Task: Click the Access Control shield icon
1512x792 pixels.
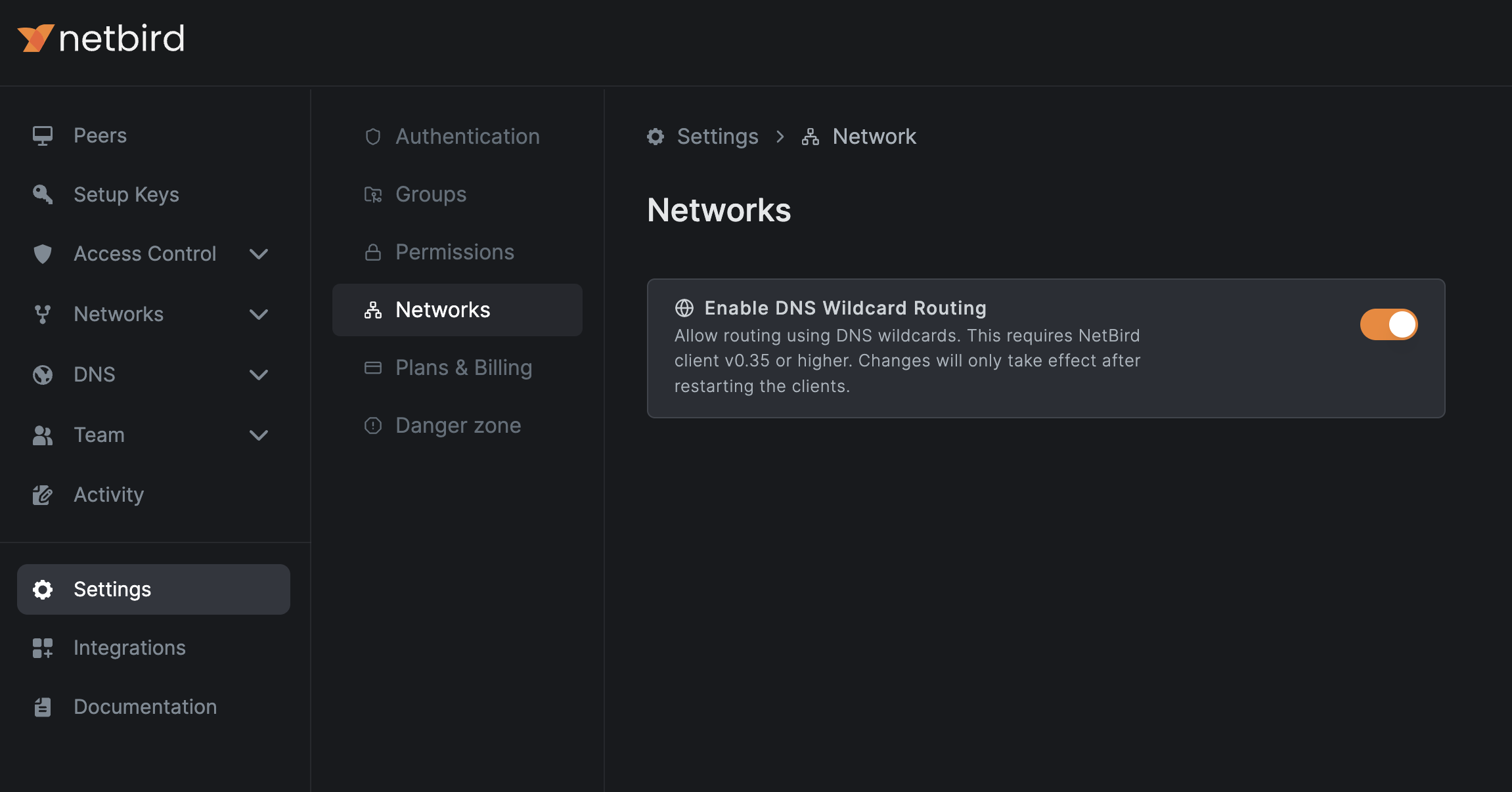Action: tap(43, 254)
